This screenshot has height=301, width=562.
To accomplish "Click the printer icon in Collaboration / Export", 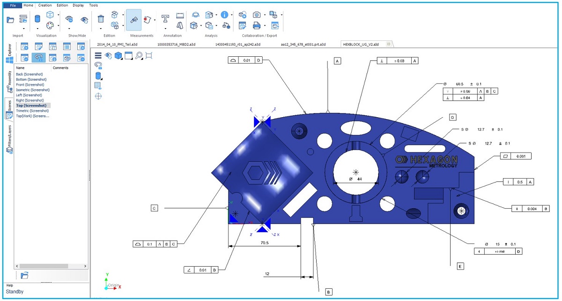I will click(257, 25).
